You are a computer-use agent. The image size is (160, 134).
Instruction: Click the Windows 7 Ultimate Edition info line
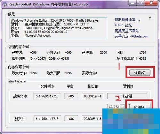tap(54, 20)
